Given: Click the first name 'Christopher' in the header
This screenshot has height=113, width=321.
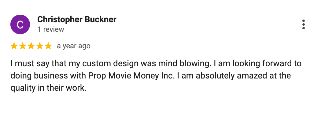Looking at the screenshot, I should pos(60,20).
